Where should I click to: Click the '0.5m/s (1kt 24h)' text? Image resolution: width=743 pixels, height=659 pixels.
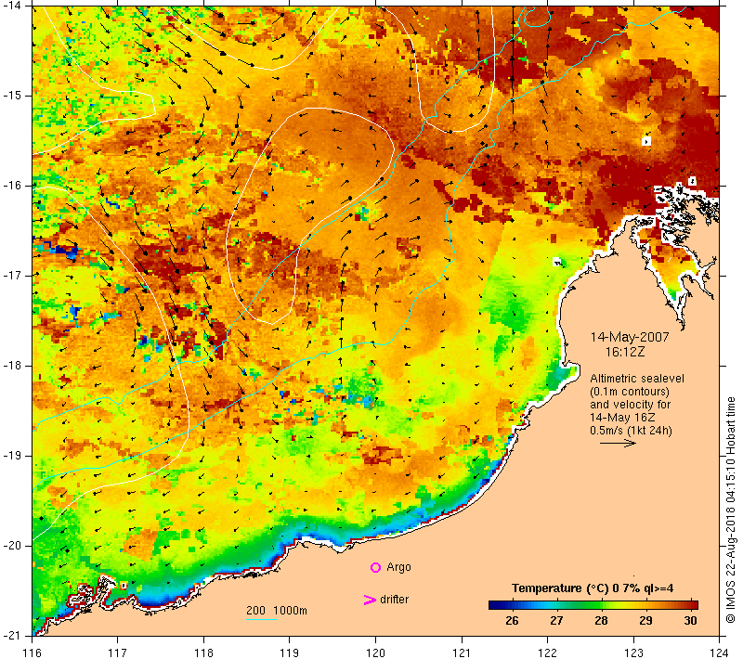(x=632, y=431)
